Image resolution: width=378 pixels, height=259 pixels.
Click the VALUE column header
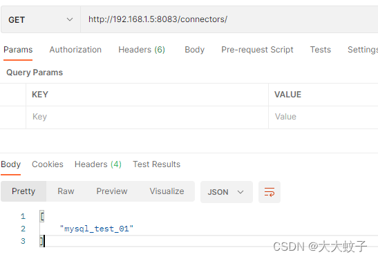288,95
